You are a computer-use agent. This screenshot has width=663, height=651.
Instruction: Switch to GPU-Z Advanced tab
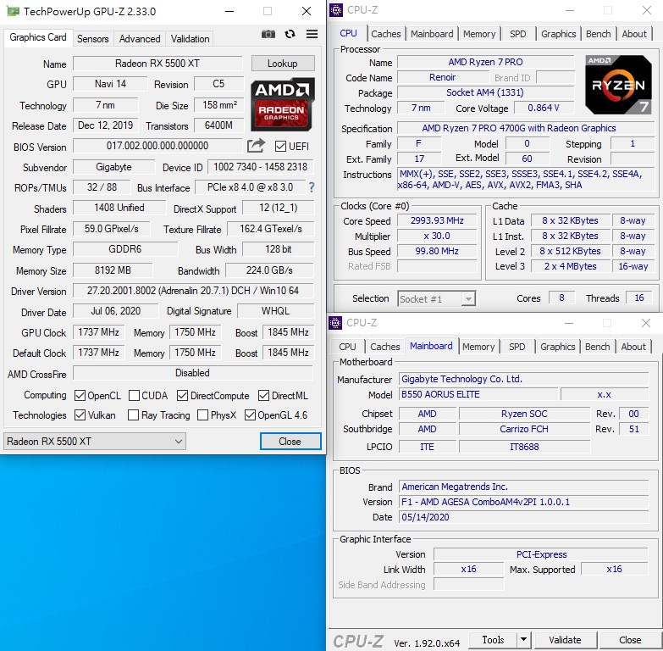tap(140, 39)
